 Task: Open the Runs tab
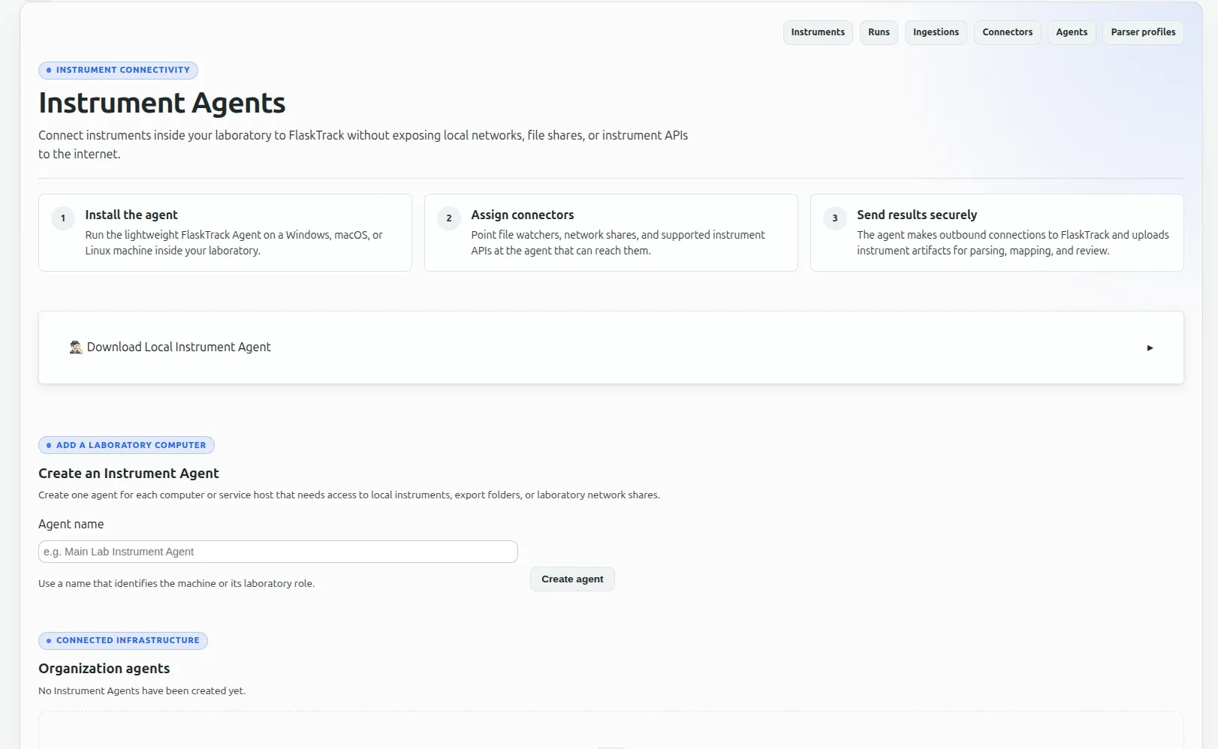click(879, 32)
